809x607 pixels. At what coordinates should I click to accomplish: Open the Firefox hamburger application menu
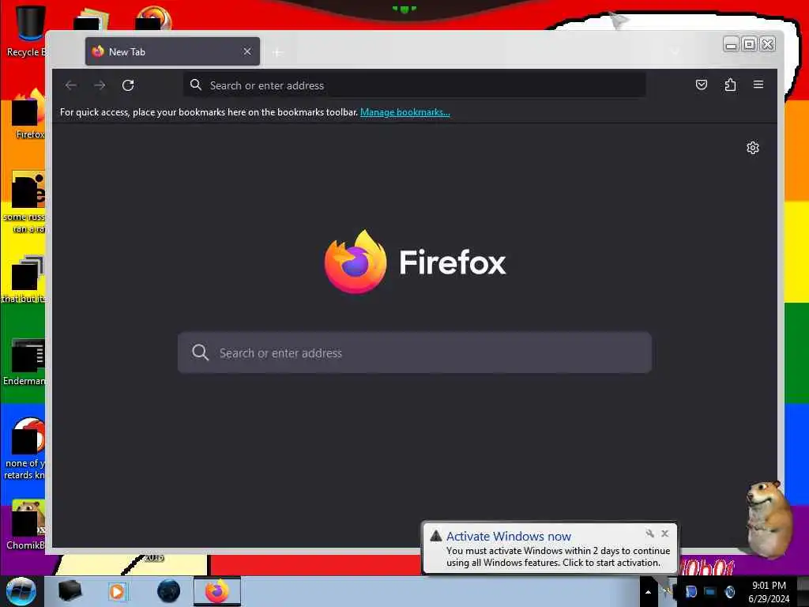tap(758, 85)
